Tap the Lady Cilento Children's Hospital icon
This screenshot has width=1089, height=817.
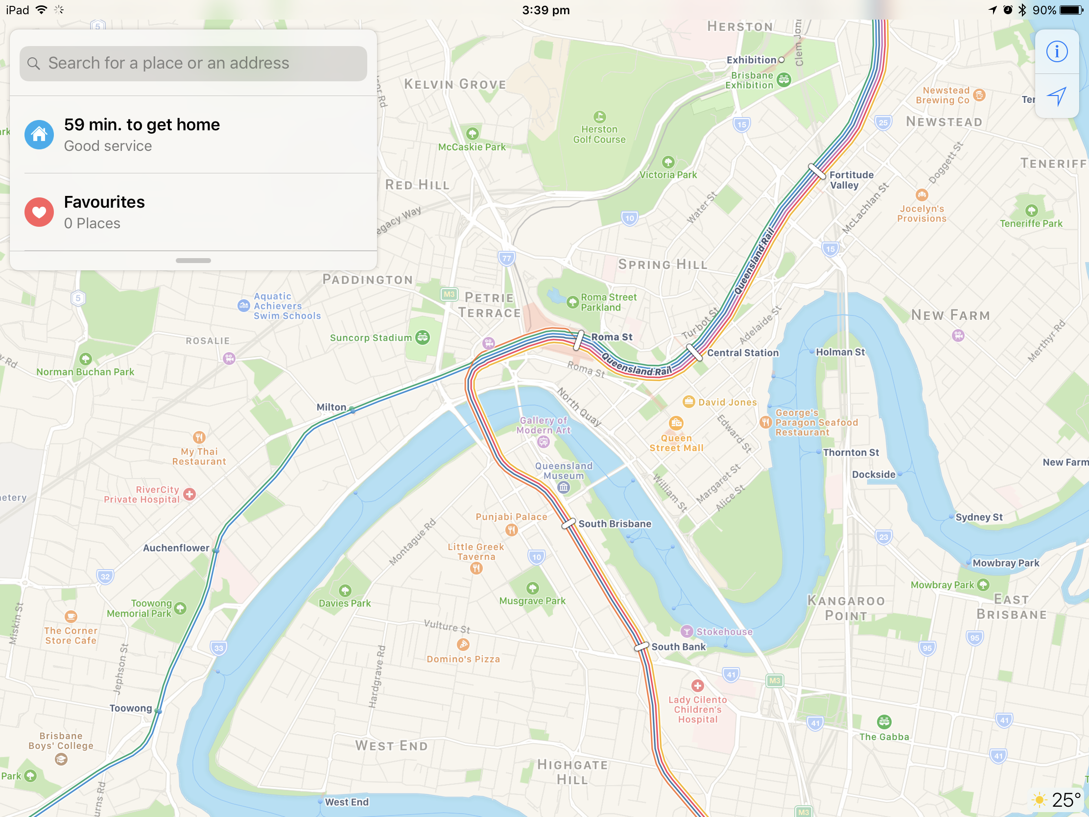(697, 686)
